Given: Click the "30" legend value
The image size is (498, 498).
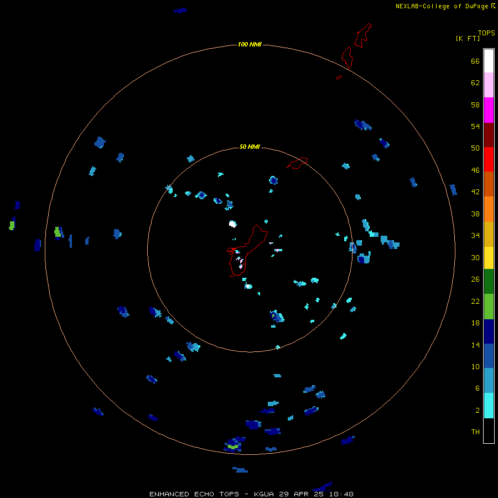Looking at the screenshot, I should tap(475, 257).
